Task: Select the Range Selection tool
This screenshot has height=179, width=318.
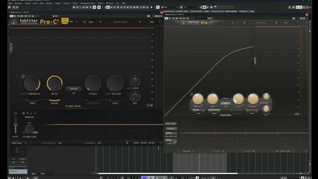Action: [111, 7]
